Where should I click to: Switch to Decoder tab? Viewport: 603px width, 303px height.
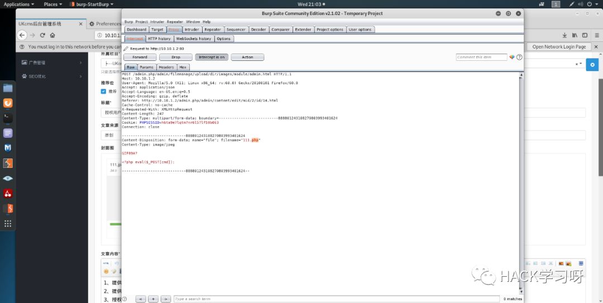click(259, 30)
